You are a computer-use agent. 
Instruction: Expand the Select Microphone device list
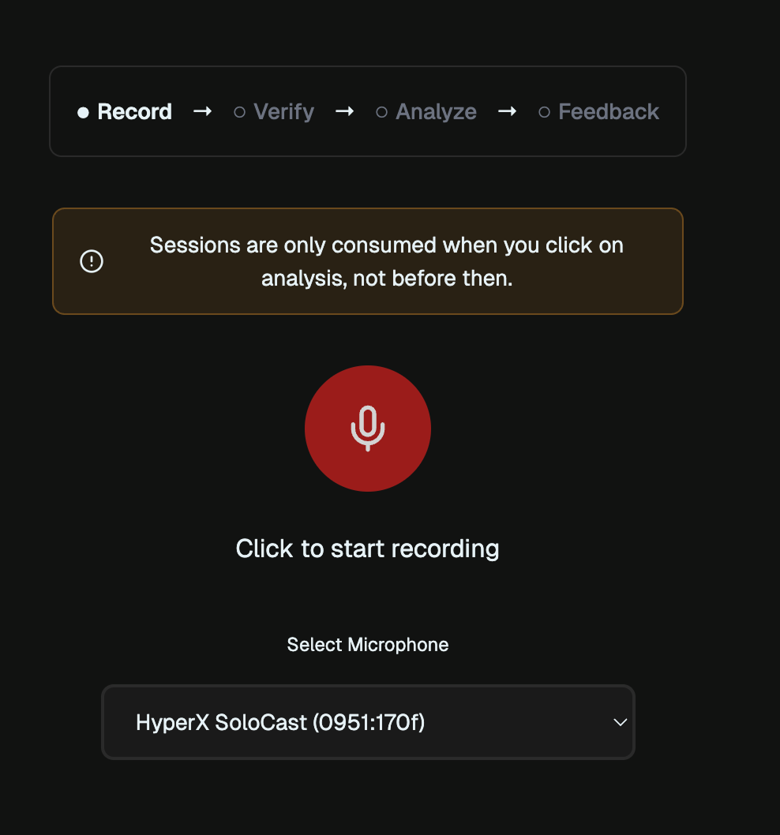(367, 722)
